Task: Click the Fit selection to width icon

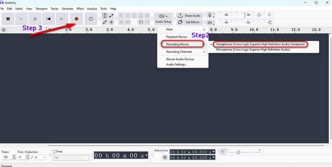Action: (x=134, y=16)
